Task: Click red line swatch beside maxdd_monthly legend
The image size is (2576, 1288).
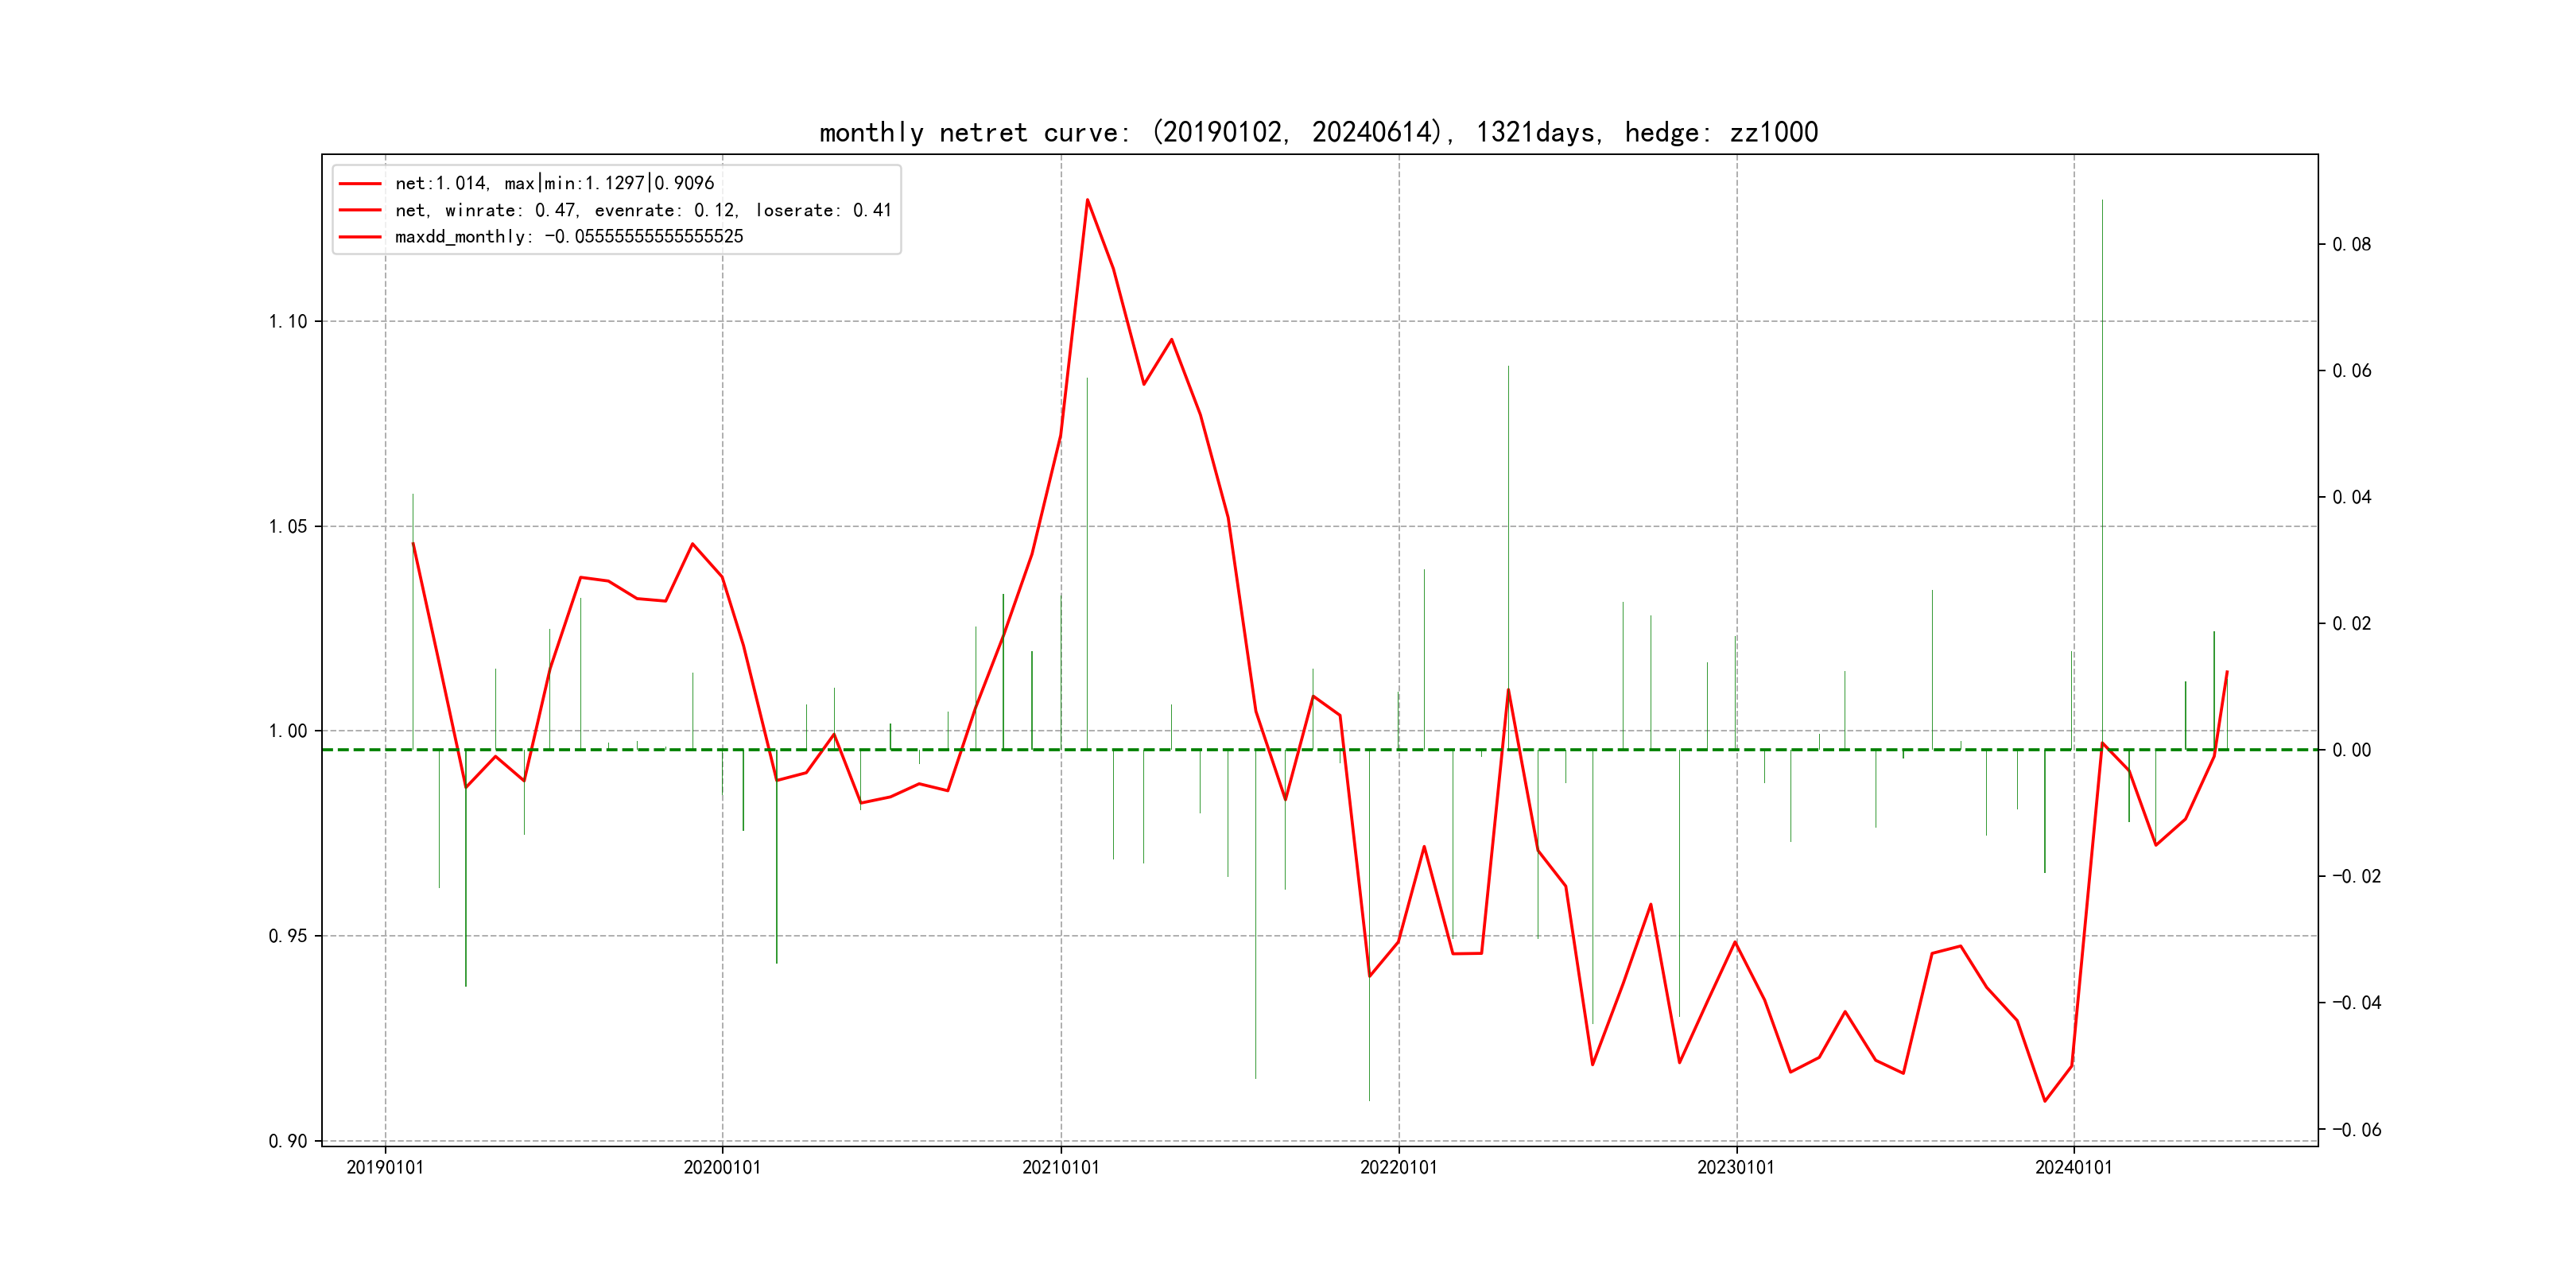Action: tap(360, 237)
